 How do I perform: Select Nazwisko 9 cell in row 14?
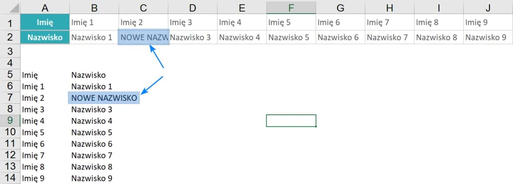92,178
